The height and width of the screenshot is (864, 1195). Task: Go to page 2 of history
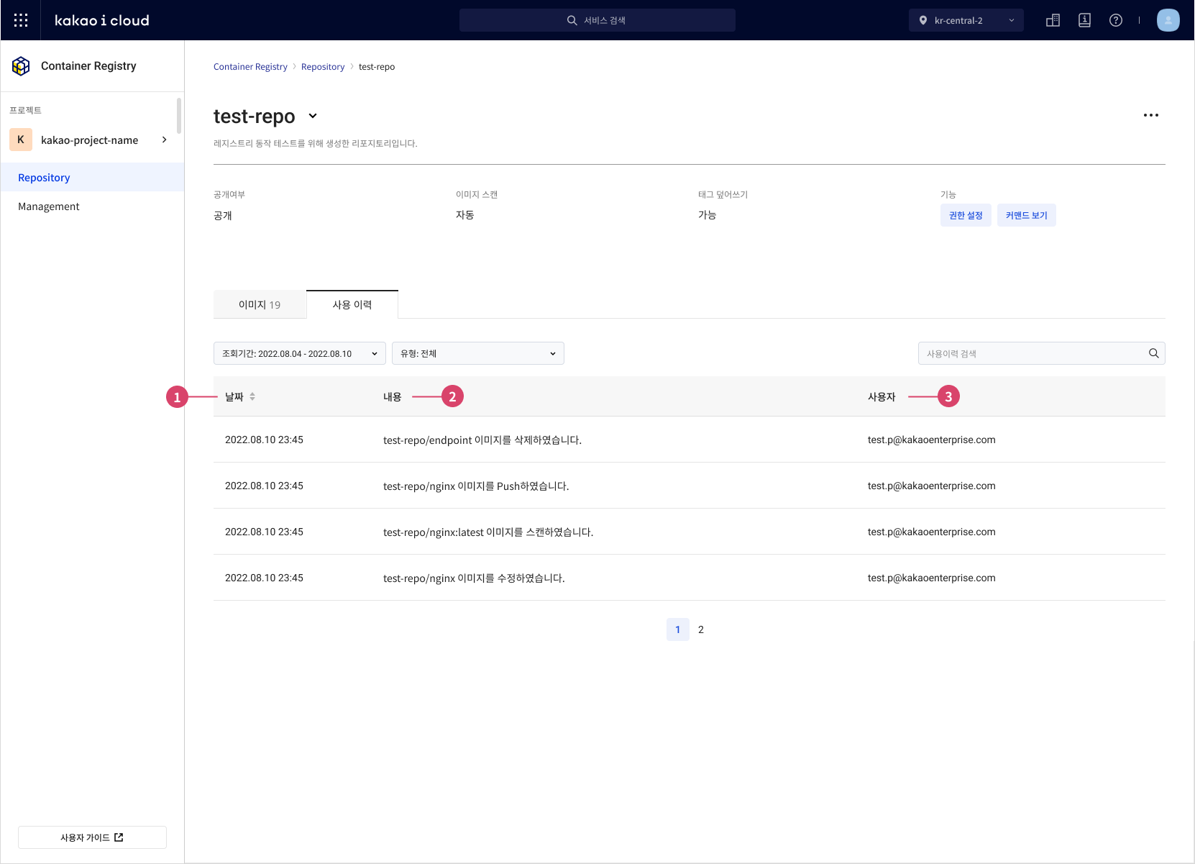tap(701, 629)
